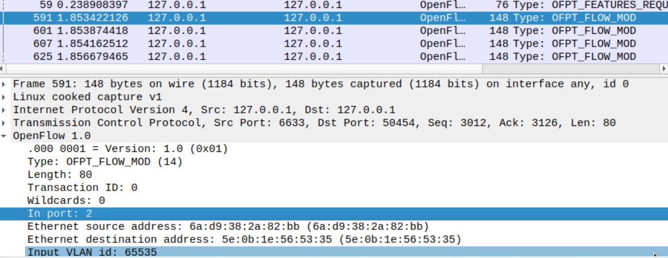Select the Input VLAN id: 65535 field
This screenshot has height=258, width=668.
point(92,252)
